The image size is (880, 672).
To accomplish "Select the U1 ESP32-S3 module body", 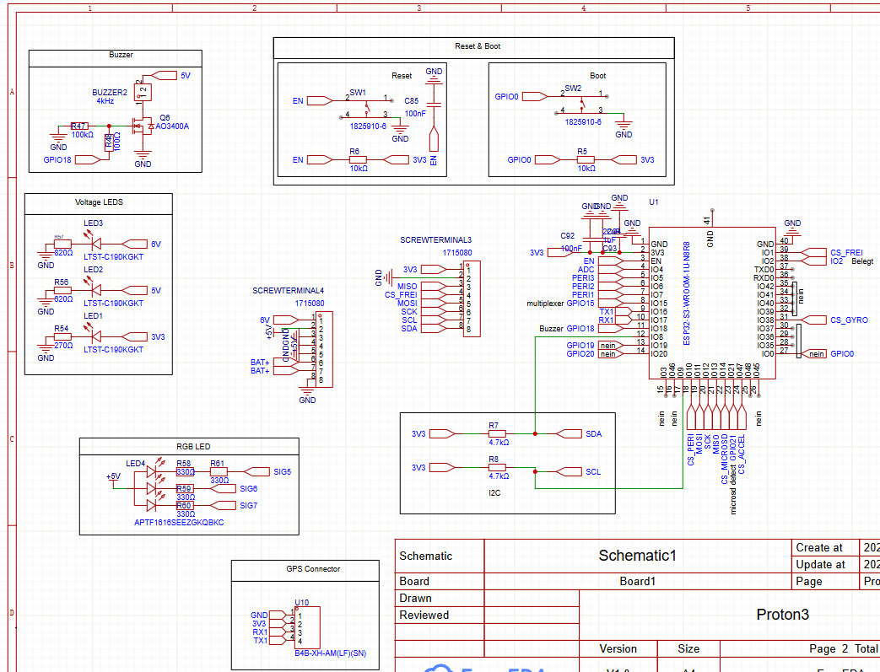I will click(711, 304).
